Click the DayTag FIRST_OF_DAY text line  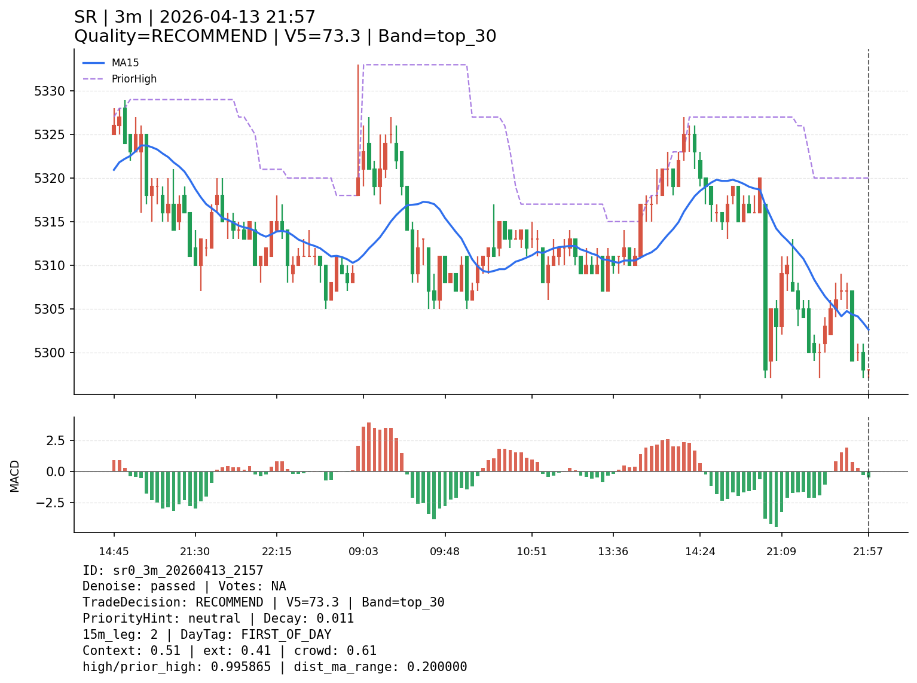tap(207, 635)
